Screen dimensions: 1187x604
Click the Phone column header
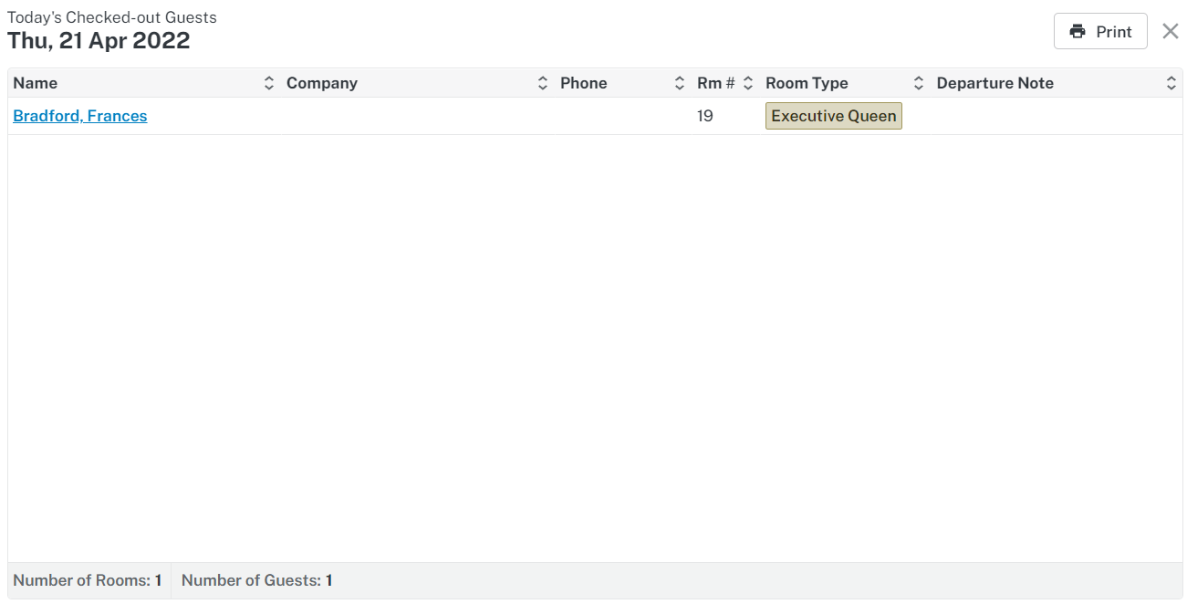[x=584, y=83]
